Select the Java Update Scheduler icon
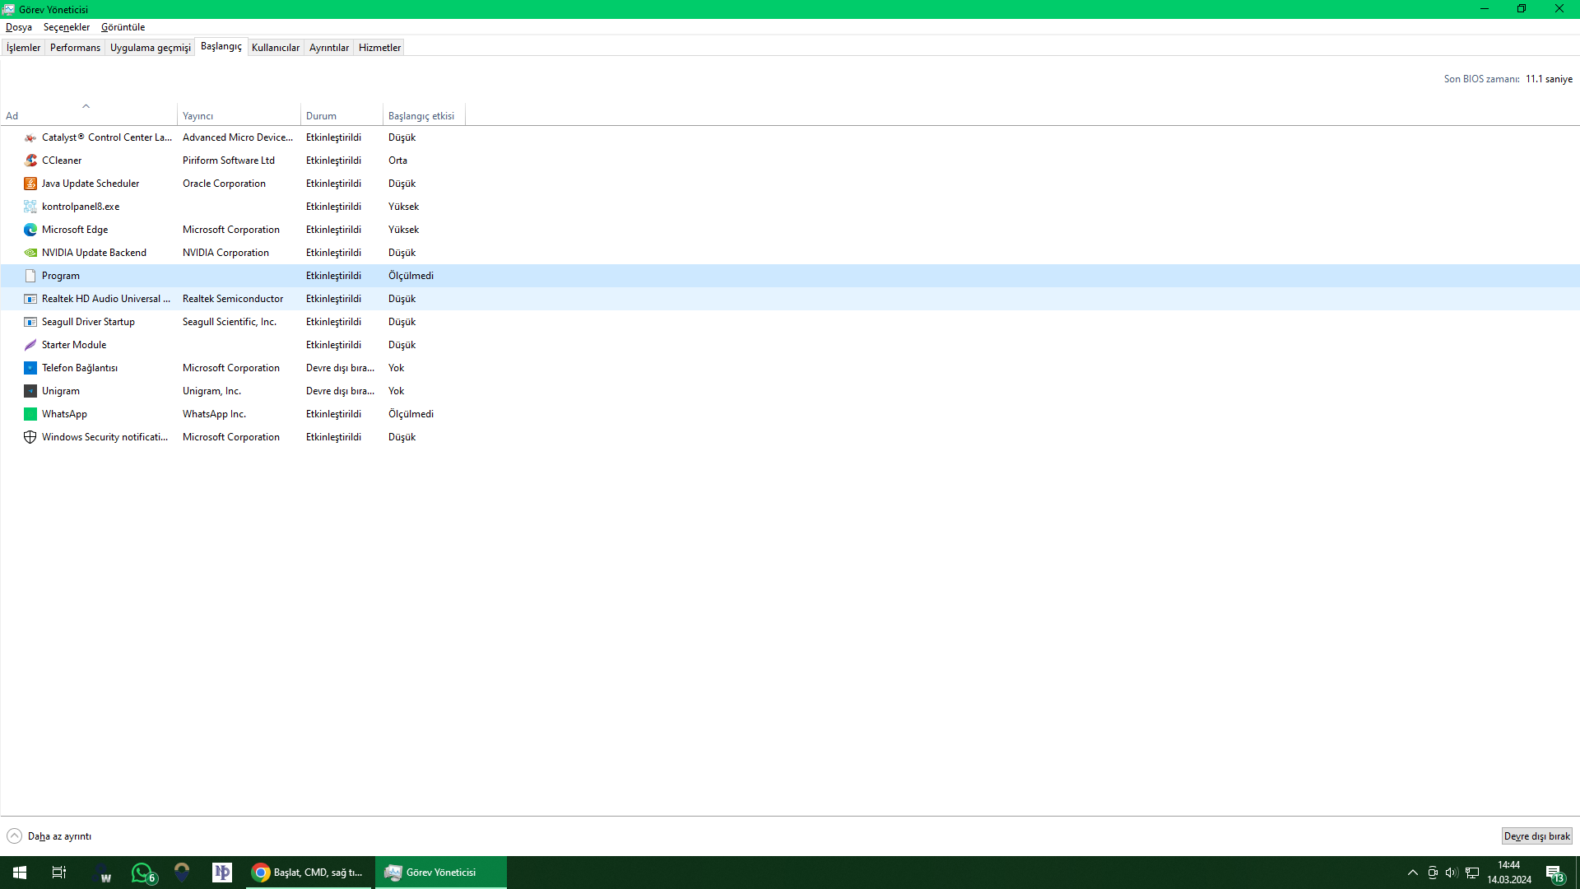Viewport: 1580px width, 889px height. [30, 184]
